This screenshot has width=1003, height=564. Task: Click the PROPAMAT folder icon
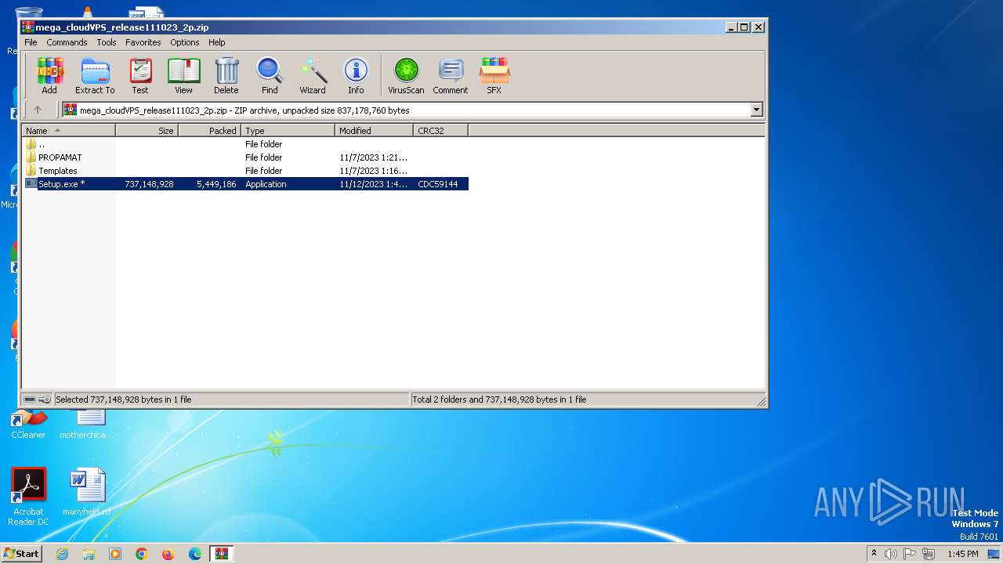click(31, 157)
